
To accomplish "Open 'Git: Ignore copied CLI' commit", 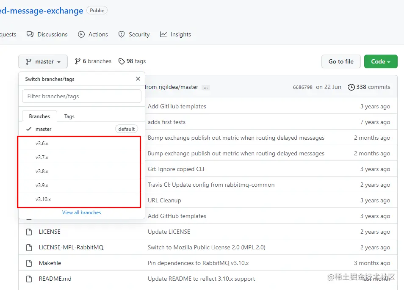I will (176, 169).
